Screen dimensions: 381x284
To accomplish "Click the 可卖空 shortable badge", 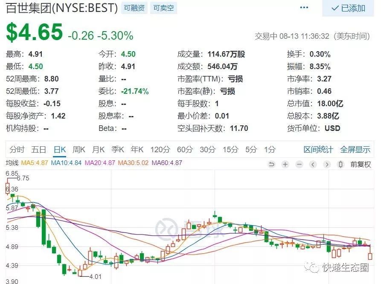I will [x=163, y=8].
